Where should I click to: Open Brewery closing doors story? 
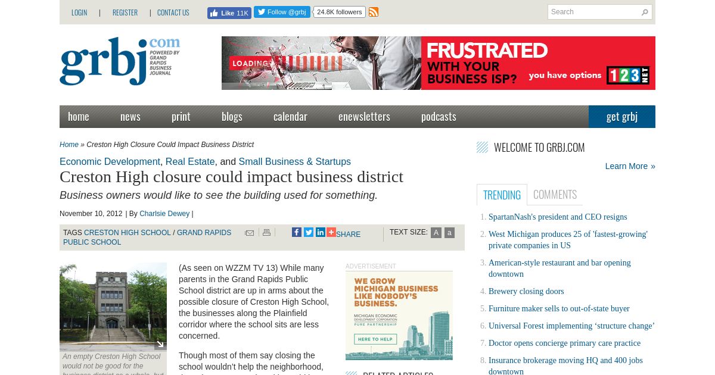pos(526,292)
